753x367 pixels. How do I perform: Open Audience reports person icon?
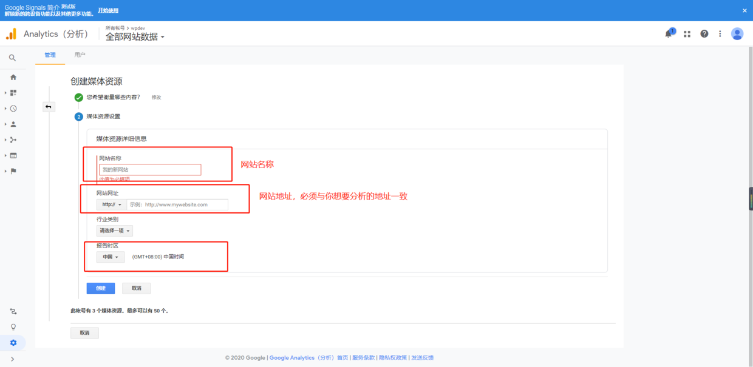point(13,124)
